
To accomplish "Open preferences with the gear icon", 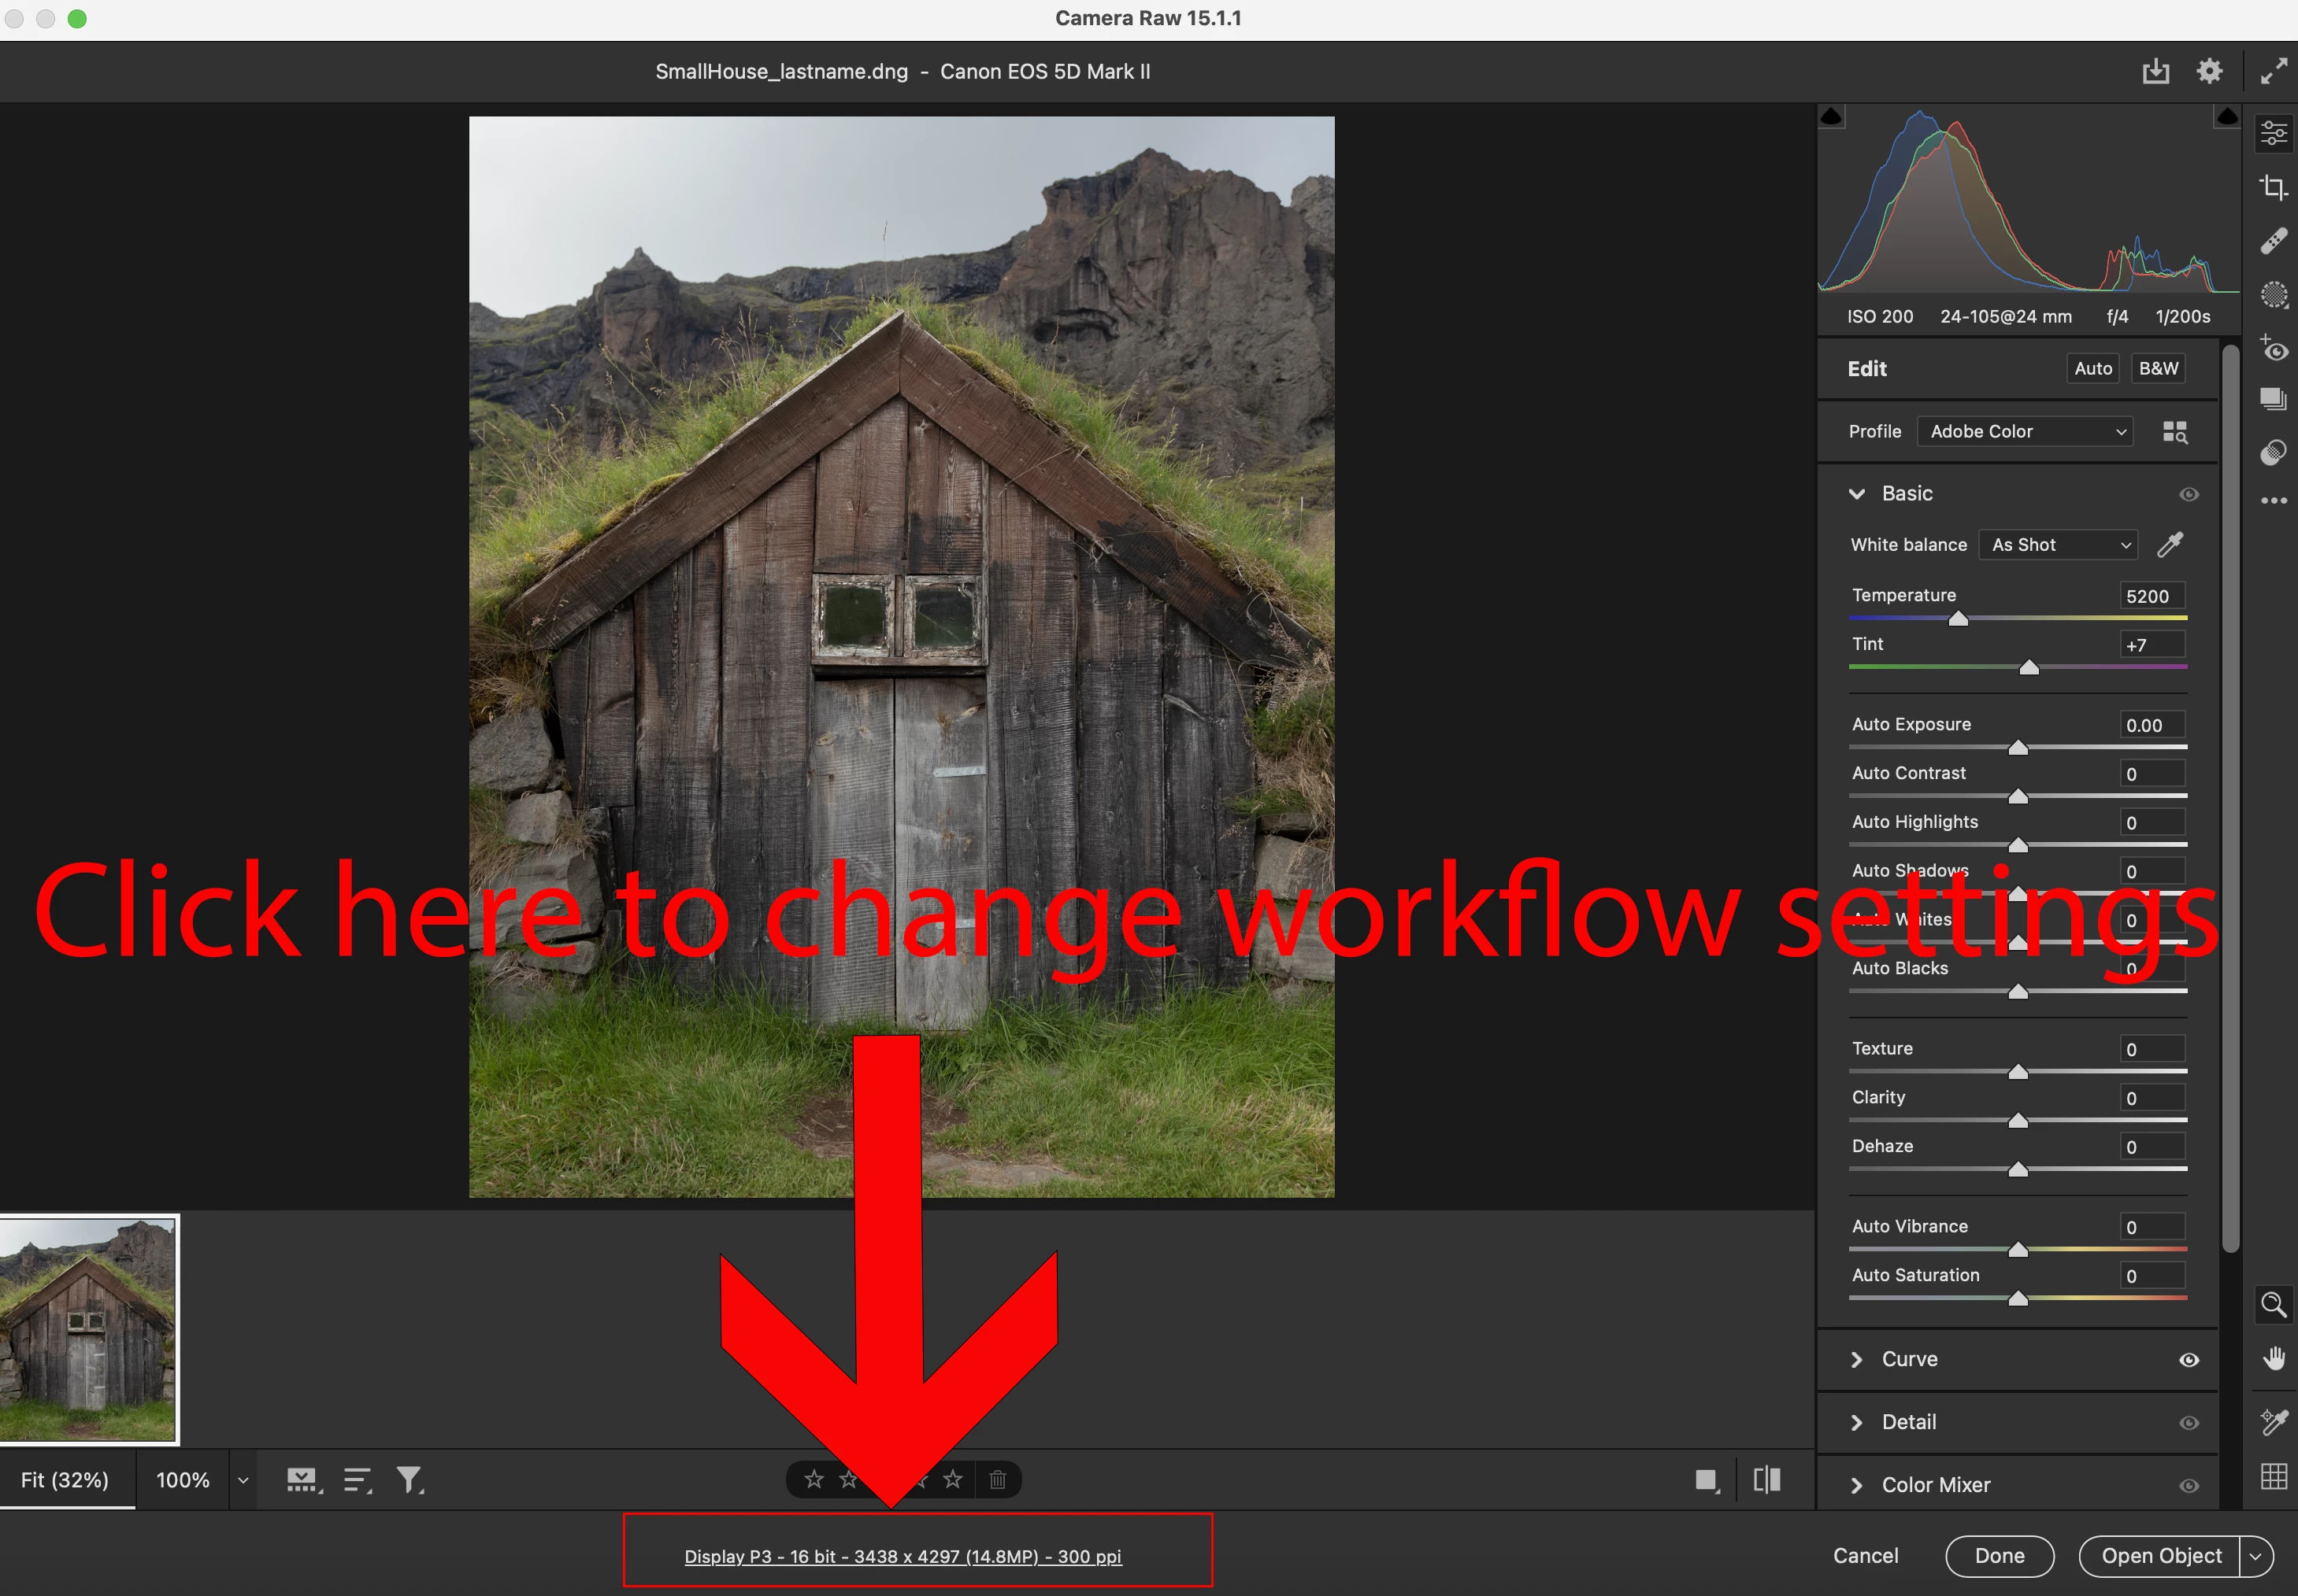I will [x=2209, y=71].
